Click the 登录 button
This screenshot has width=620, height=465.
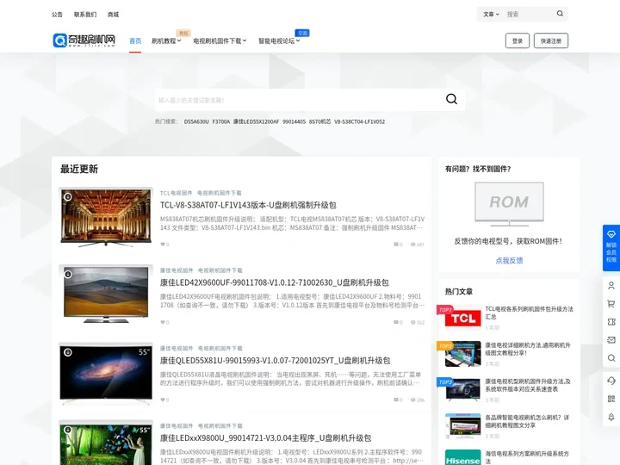click(x=518, y=40)
